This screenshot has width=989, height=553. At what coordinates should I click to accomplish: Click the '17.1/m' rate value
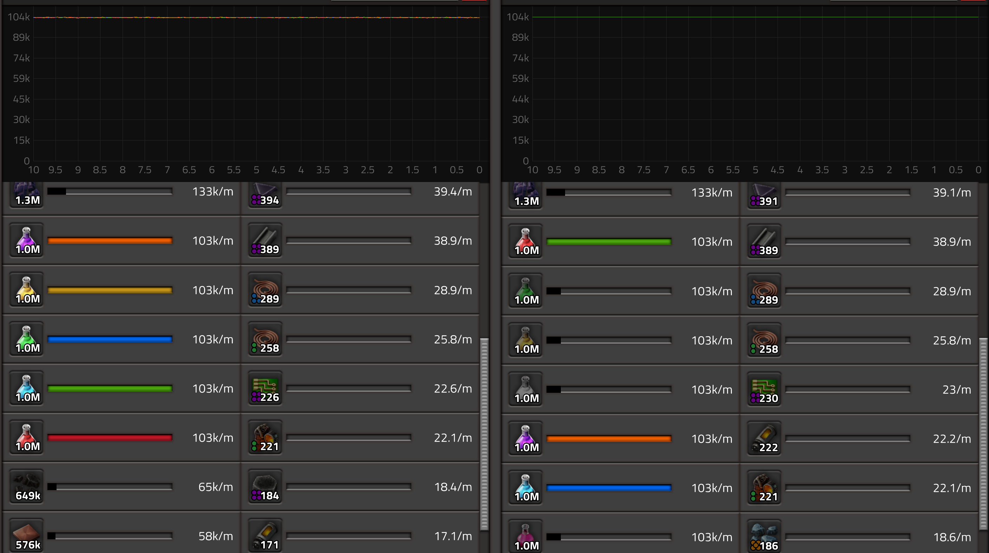point(453,536)
